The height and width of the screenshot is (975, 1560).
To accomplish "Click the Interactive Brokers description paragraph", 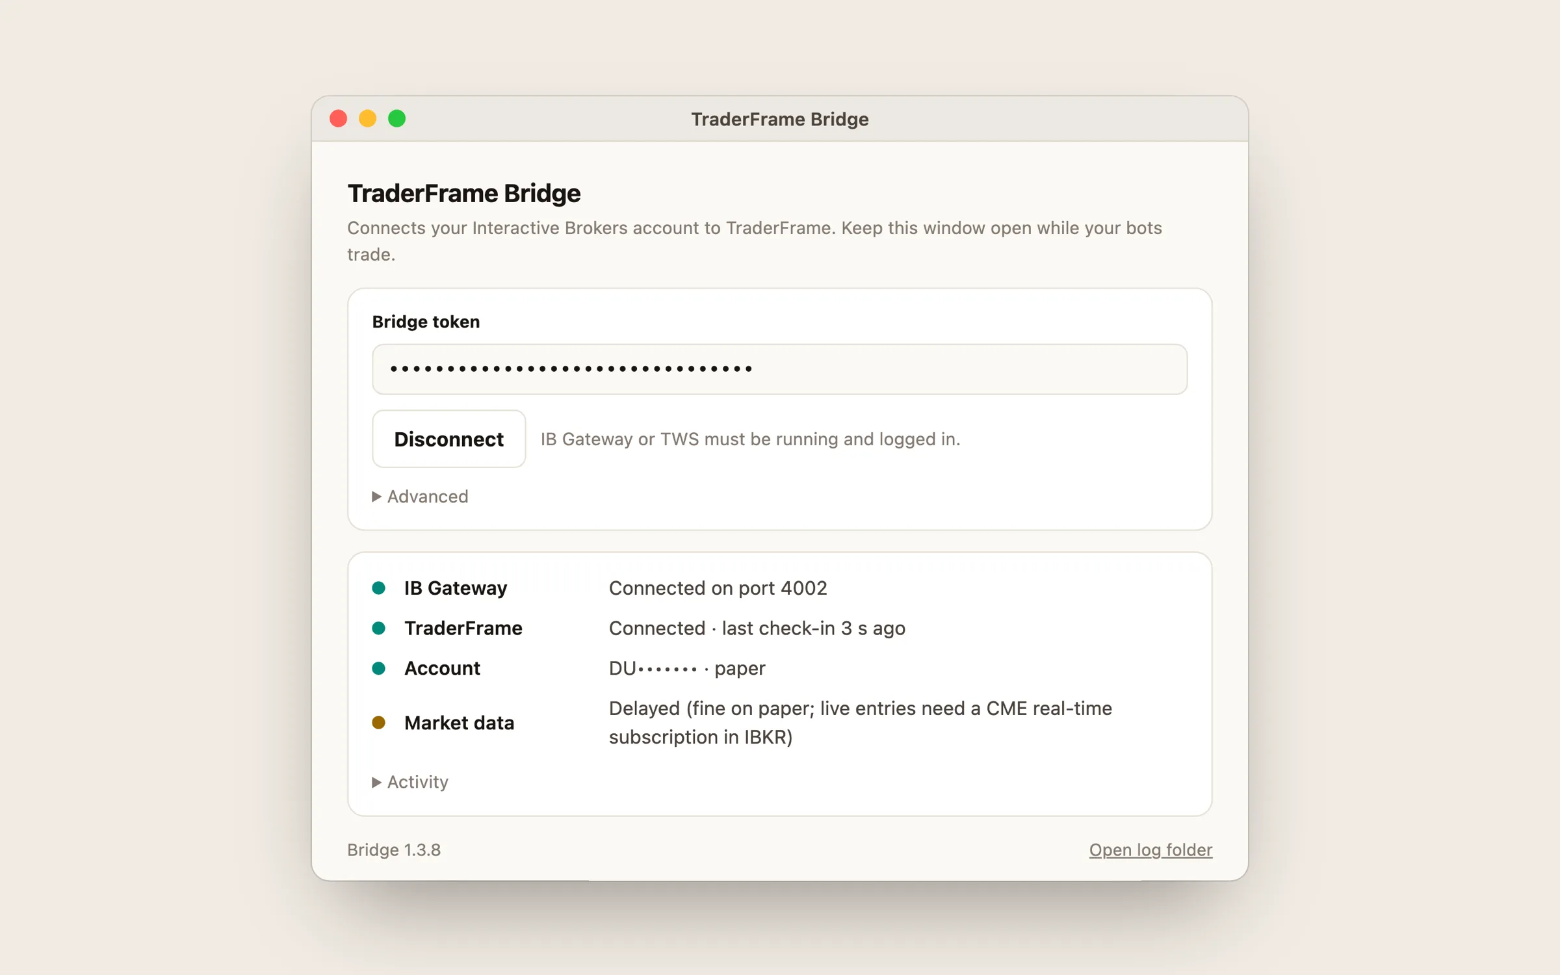I will point(754,241).
